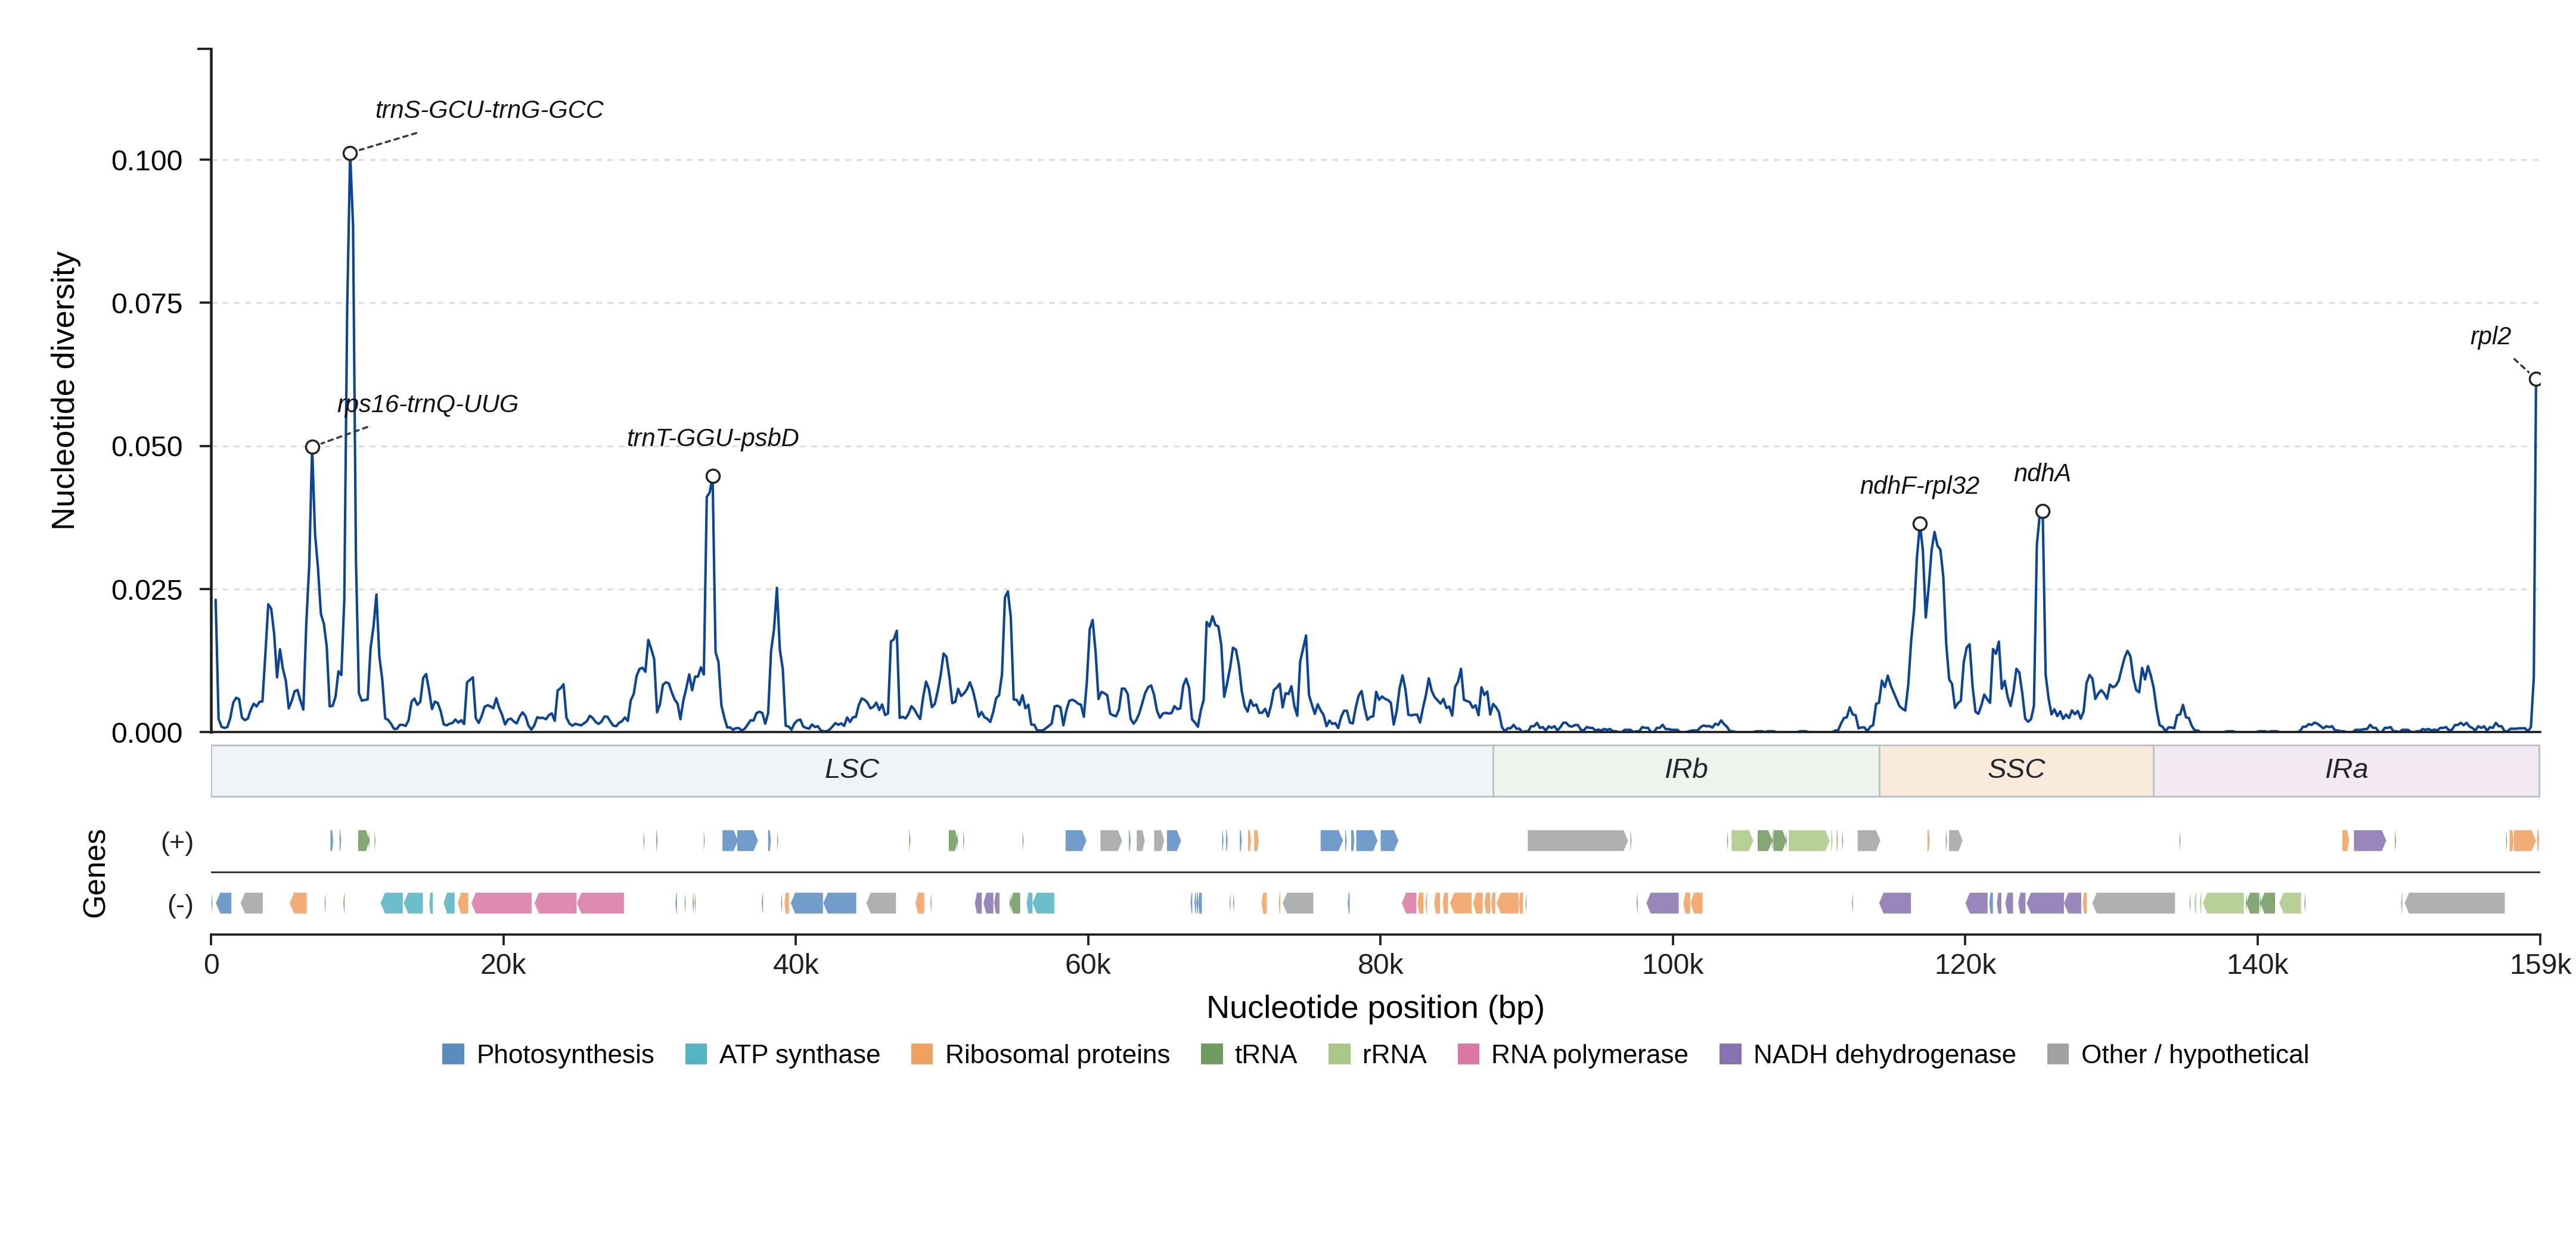Click the rRNA legend swatch

point(1339,1054)
